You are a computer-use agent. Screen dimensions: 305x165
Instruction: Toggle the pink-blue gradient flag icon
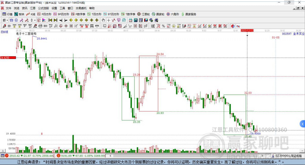(x=44, y=20)
